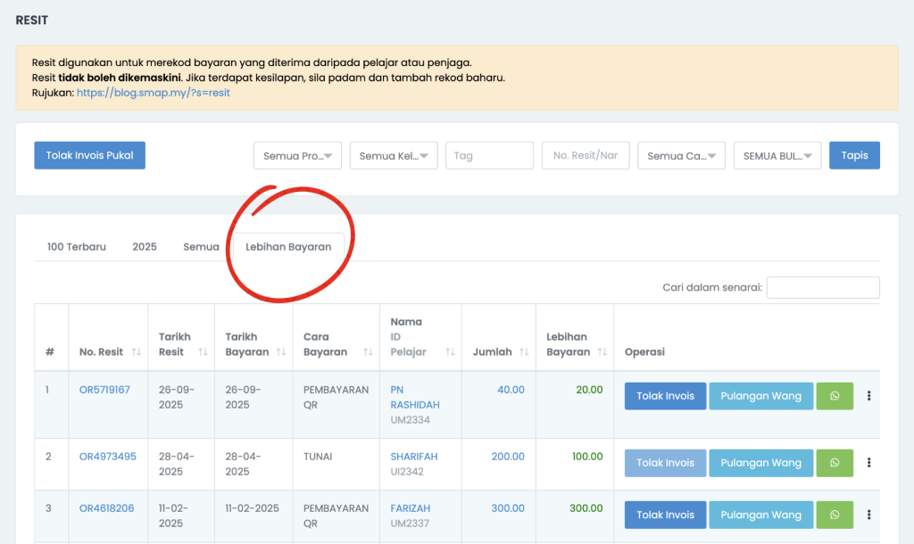Screen dimensions: 914x544
Task: Click Pulangan Wang for receipt OR5719167
Action: (760, 396)
